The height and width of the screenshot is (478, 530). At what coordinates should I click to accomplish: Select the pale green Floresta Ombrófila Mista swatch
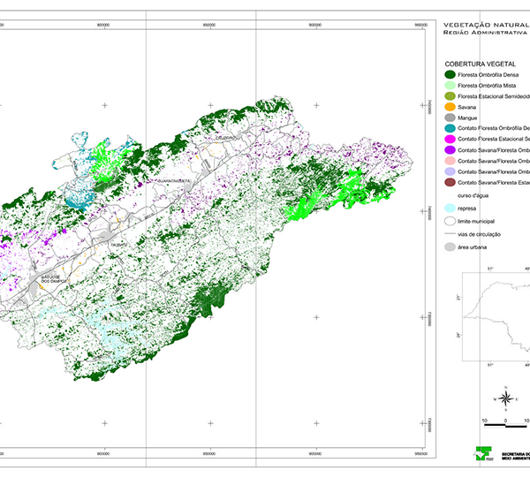point(450,86)
